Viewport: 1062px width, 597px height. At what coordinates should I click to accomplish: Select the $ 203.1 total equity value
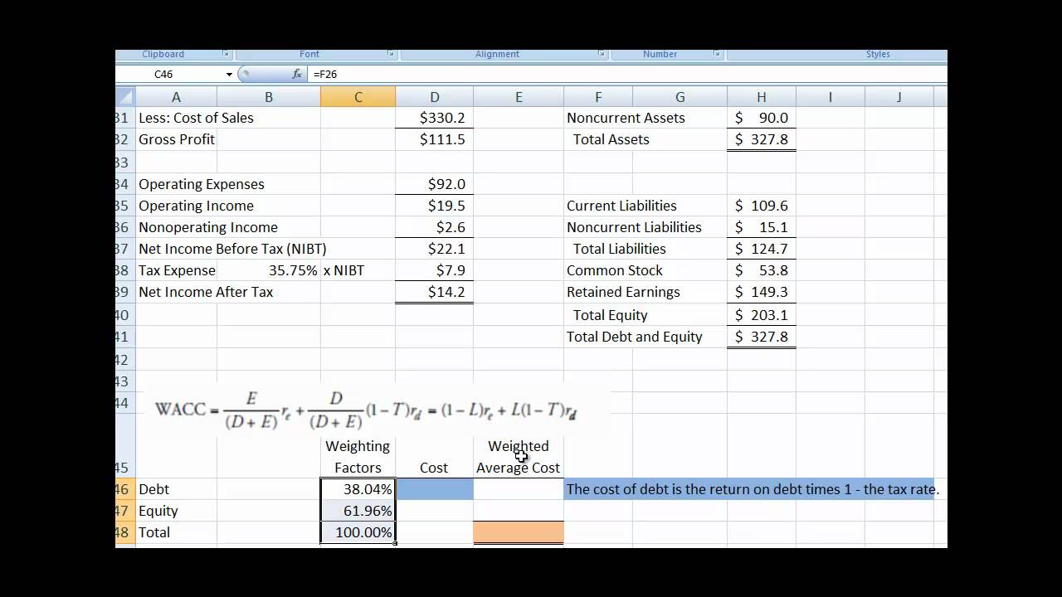[761, 315]
